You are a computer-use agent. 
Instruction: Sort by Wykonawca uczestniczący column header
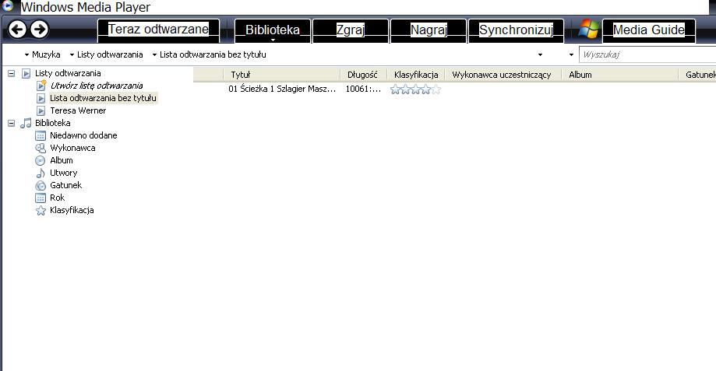tap(503, 75)
